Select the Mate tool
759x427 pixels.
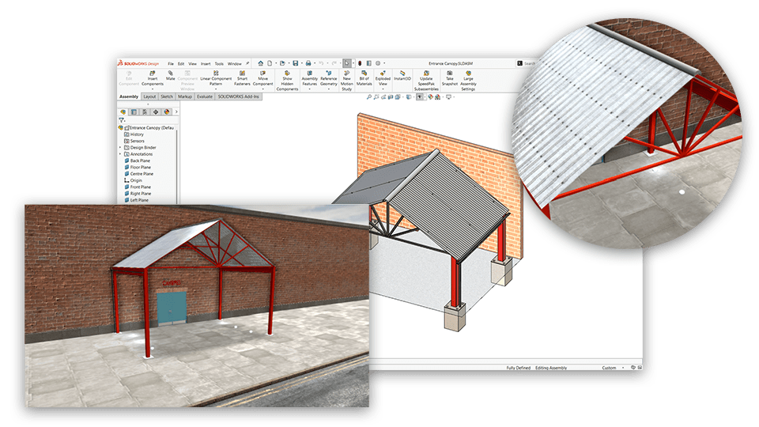(171, 76)
